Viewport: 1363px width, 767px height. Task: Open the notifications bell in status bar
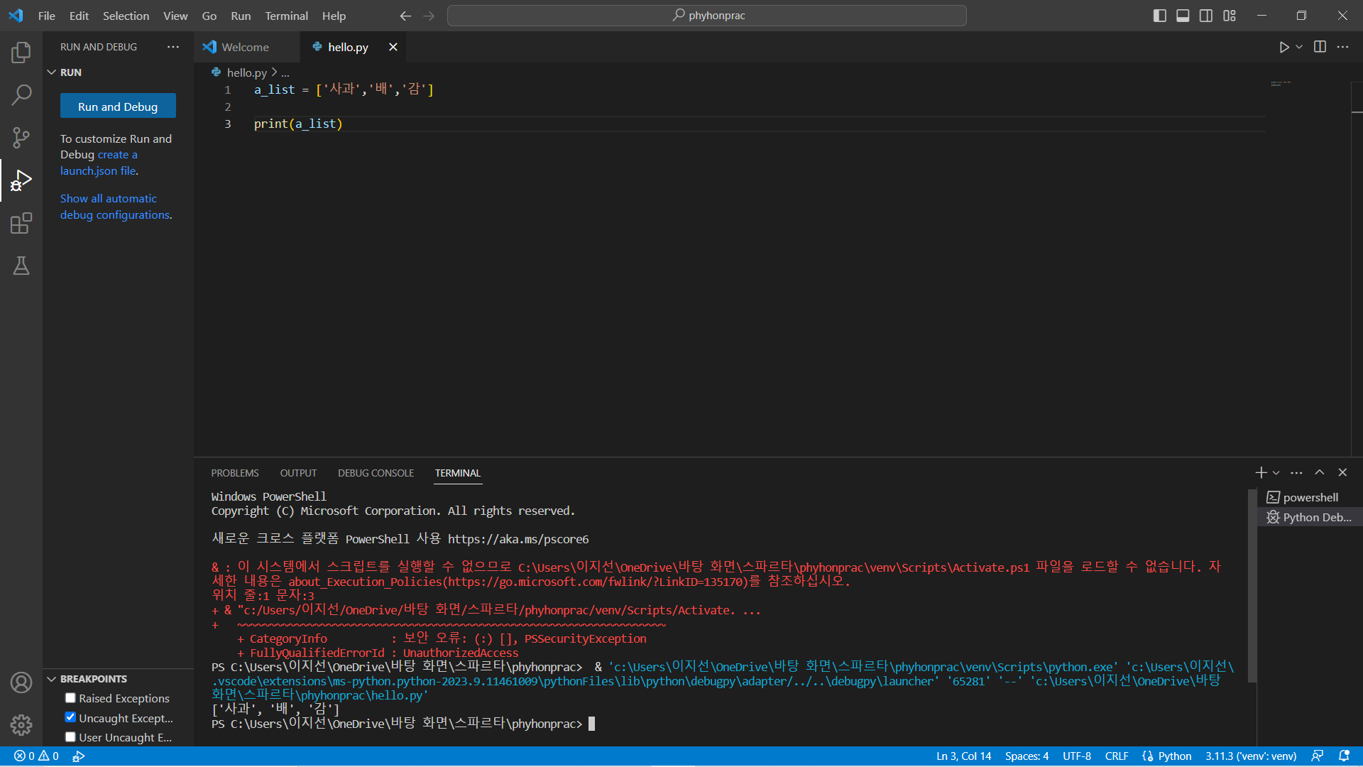(1344, 756)
